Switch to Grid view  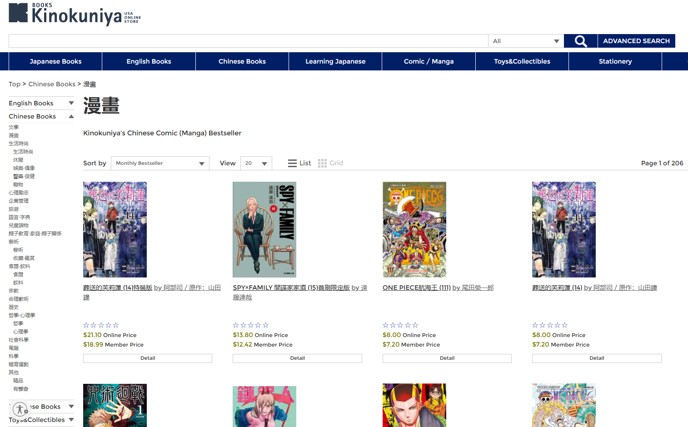click(x=330, y=163)
